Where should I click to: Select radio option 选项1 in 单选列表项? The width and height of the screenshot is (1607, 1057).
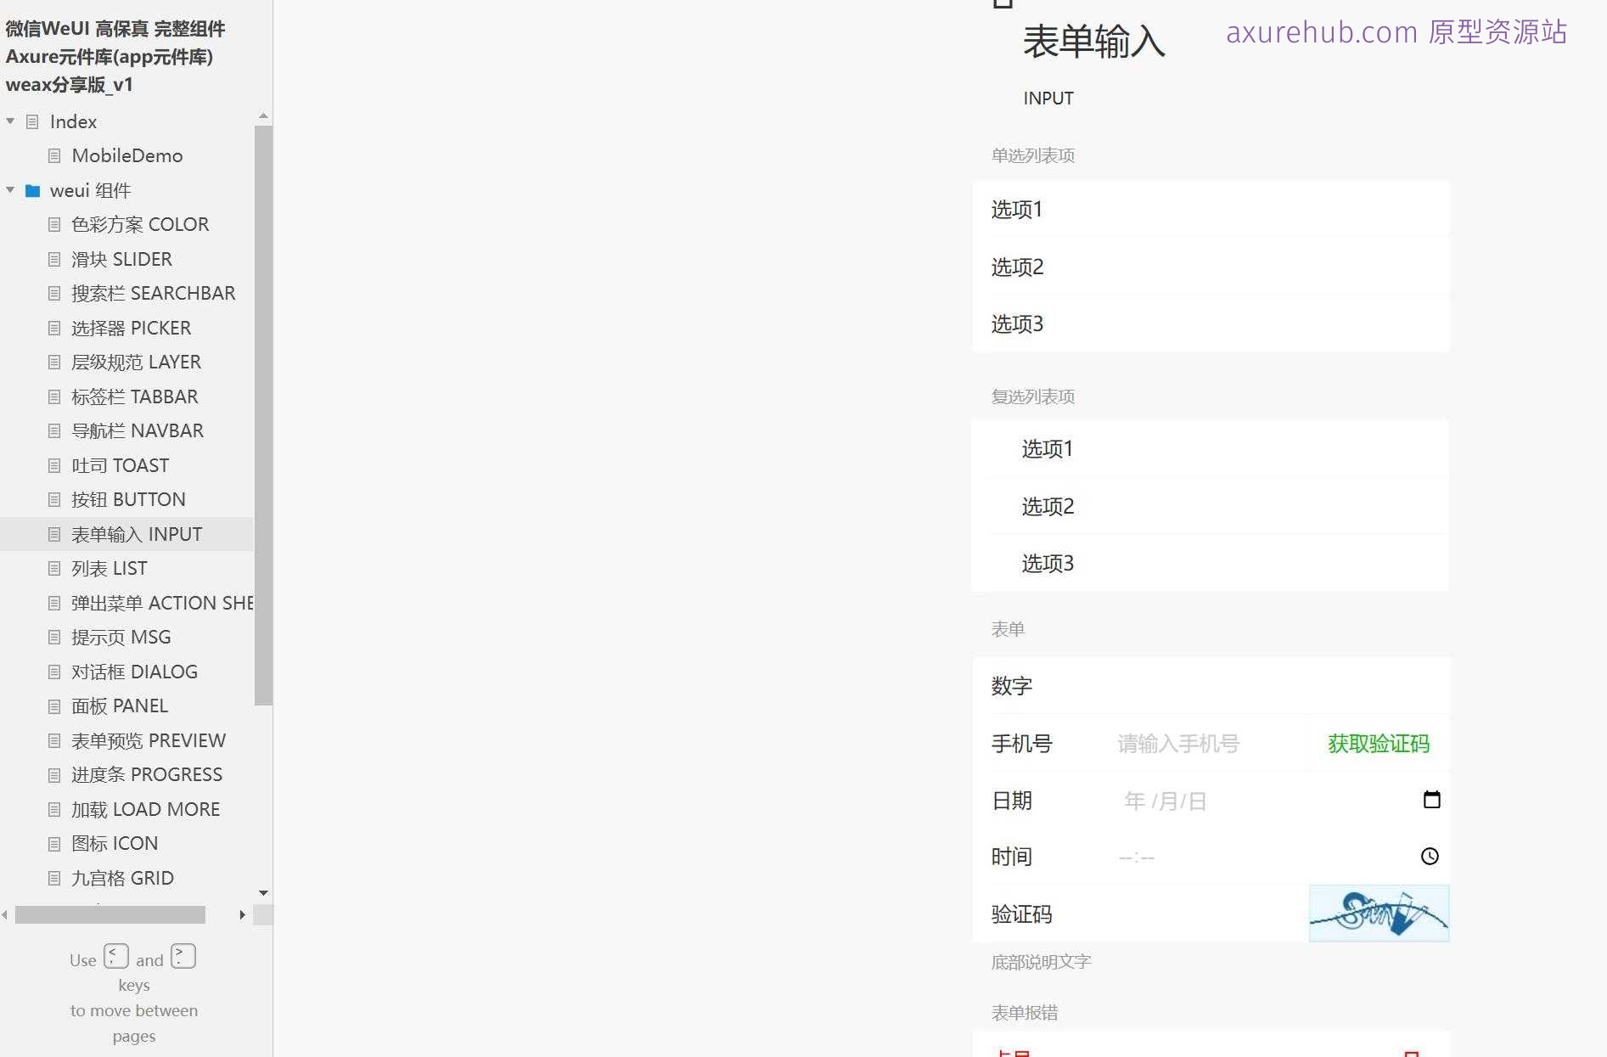coord(1016,210)
